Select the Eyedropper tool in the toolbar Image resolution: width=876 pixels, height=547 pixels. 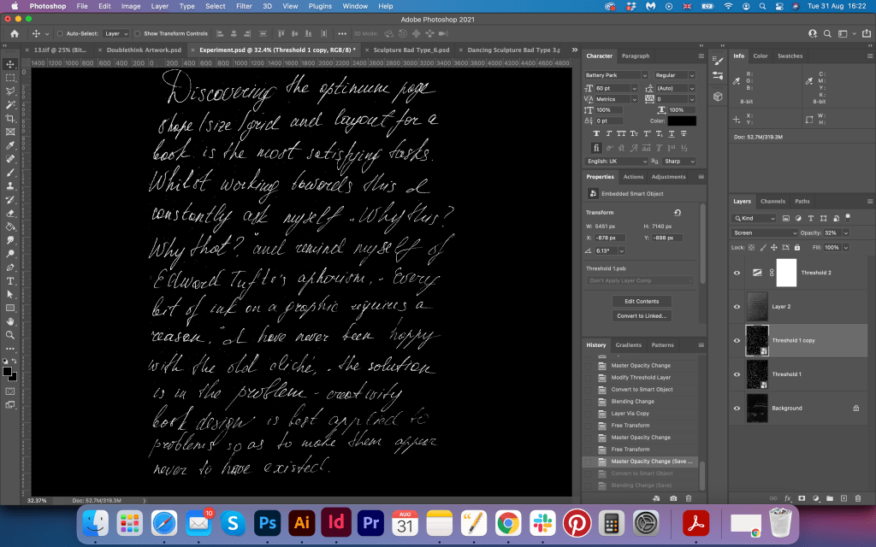coord(10,145)
